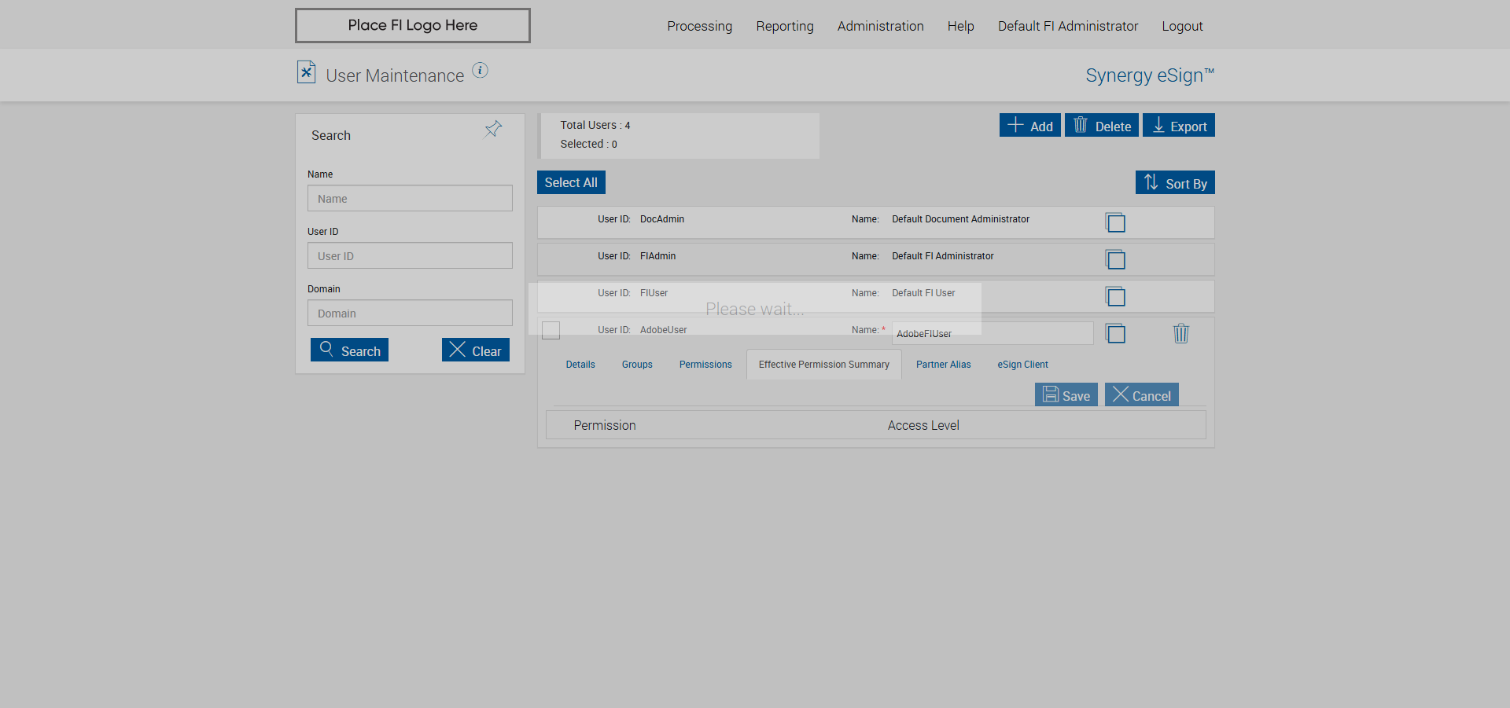Open the Administration menu
This screenshot has width=1510, height=708.
[881, 26]
